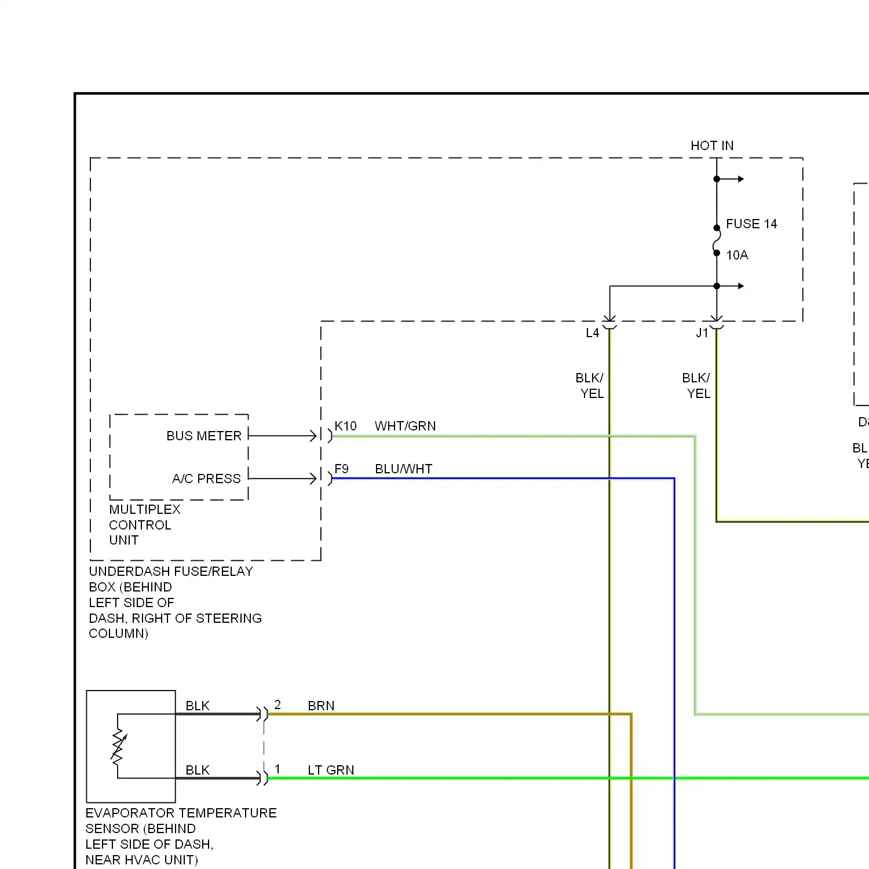Select the K10 connector label
Screen dimensions: 869x869
coord(345,426)
